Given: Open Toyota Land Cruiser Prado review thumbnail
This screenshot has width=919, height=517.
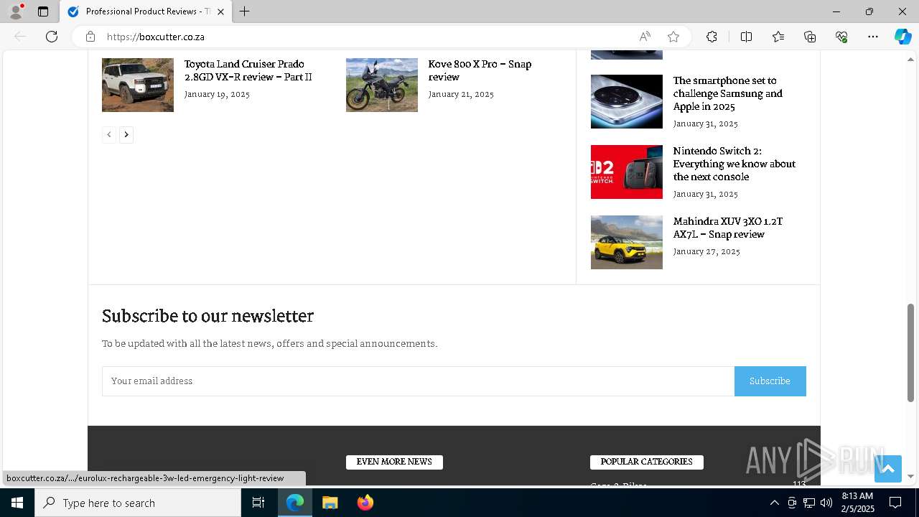Looking at the screenshot, I should click(x=138, y=85).
